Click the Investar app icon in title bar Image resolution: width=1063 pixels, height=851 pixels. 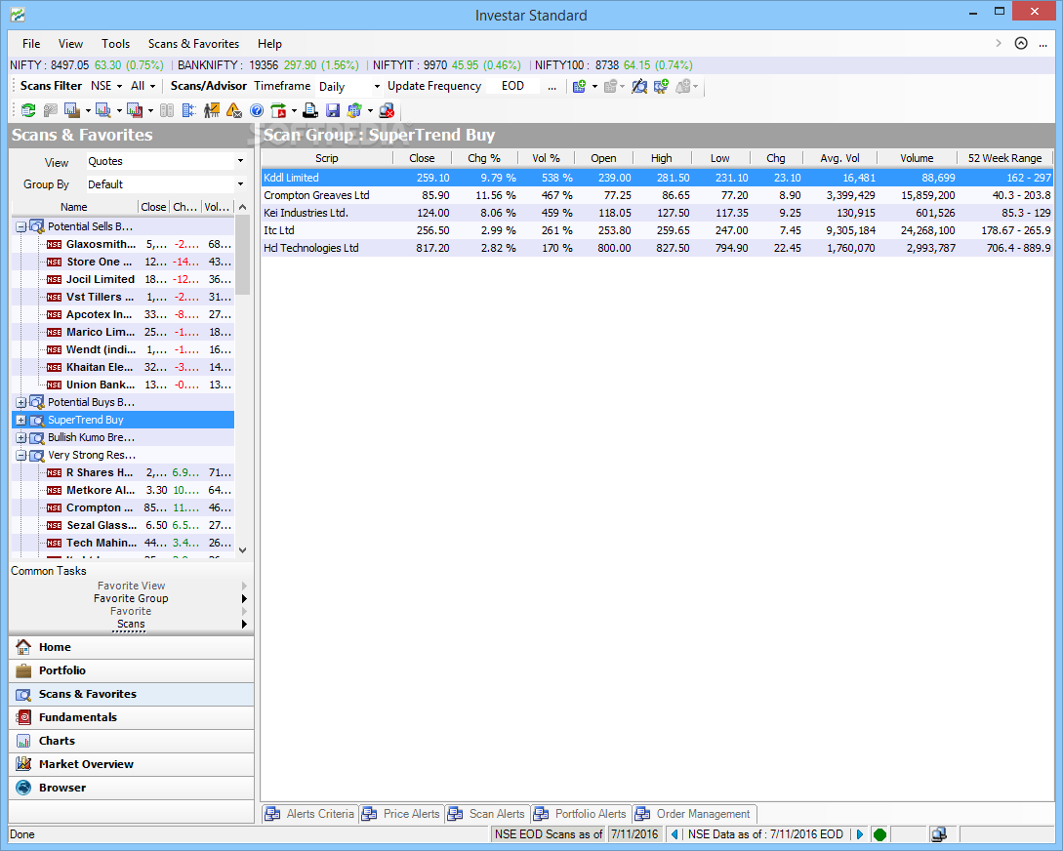click(x=18, y=15)
